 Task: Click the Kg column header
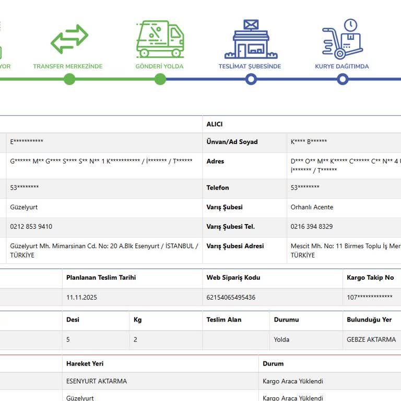137,320
